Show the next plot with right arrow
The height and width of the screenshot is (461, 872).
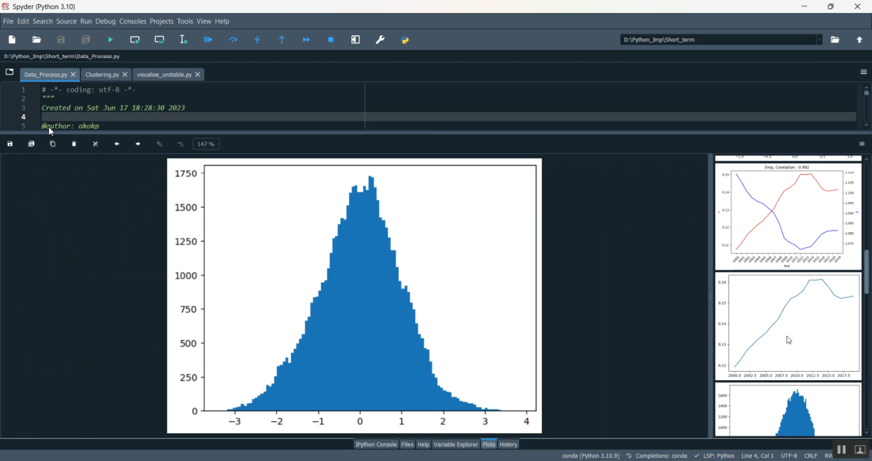point(138,144)
